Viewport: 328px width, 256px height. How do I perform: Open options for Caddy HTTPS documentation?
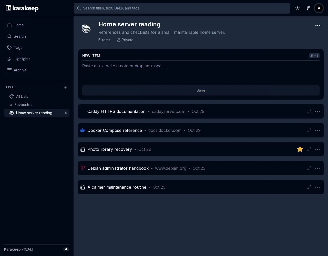coord(317,111)
